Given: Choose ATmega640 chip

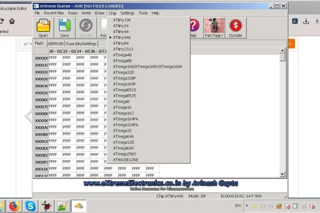Looking at the screenshot, I should 148,148.
